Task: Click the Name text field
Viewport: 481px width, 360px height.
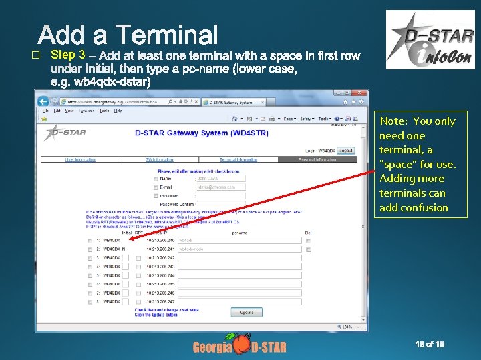Action: [221, 179]
